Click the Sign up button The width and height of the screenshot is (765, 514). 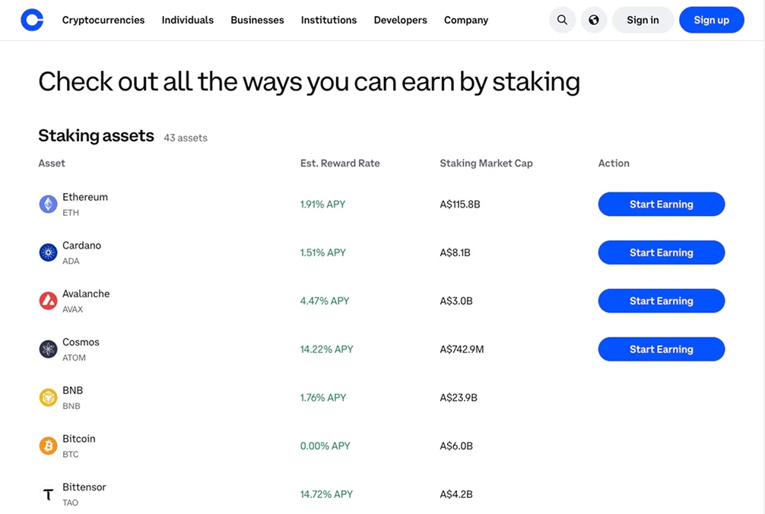tap(711, 20)
